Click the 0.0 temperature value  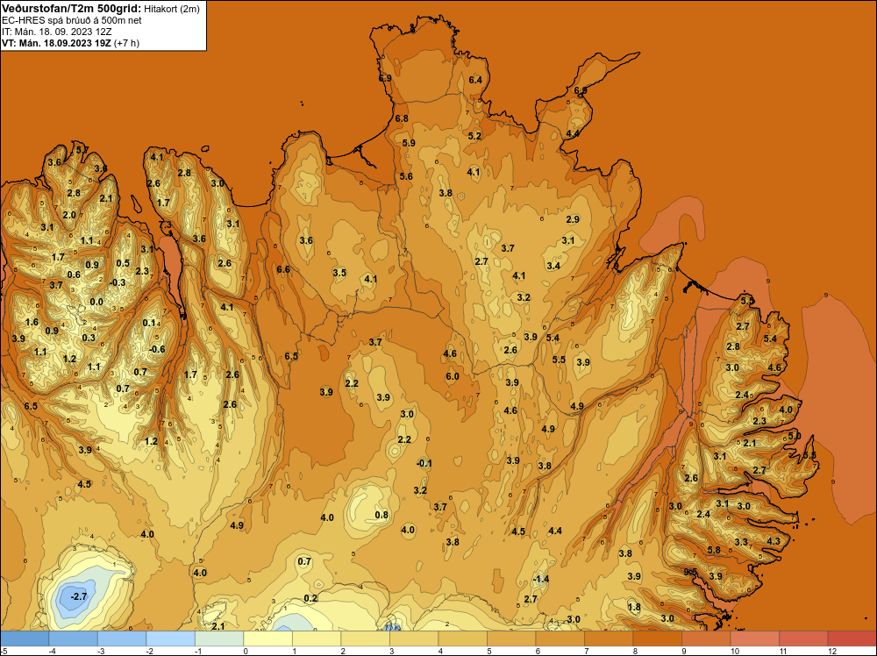[x=96, y=302]
